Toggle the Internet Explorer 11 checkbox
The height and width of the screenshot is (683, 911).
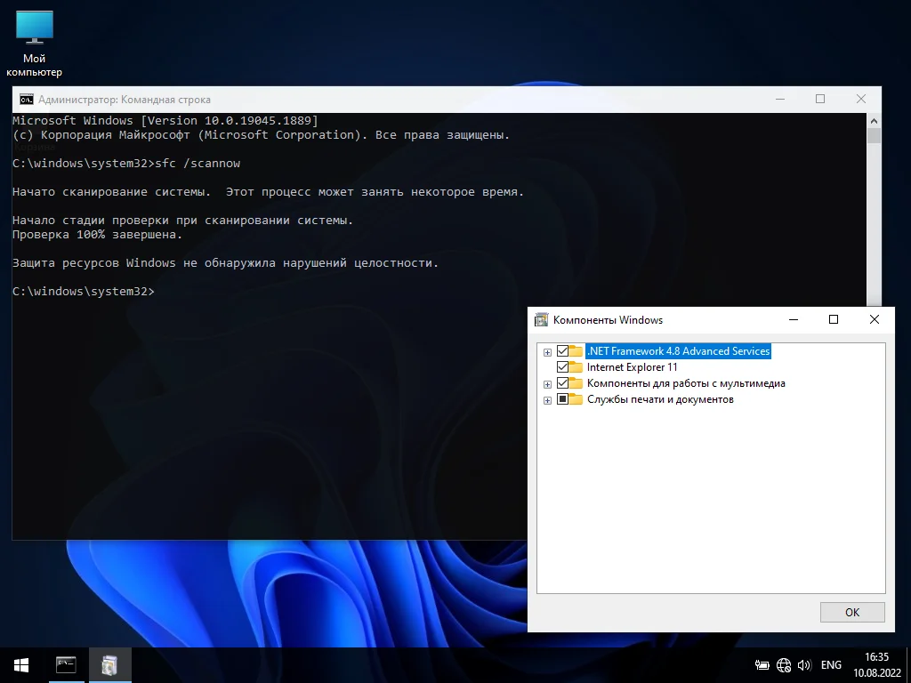tap(562, 367)
